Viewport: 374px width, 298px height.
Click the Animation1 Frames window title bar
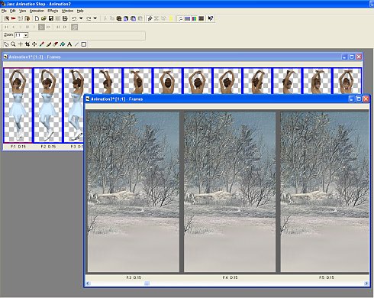pyautogui.click(x=182, y=57)
